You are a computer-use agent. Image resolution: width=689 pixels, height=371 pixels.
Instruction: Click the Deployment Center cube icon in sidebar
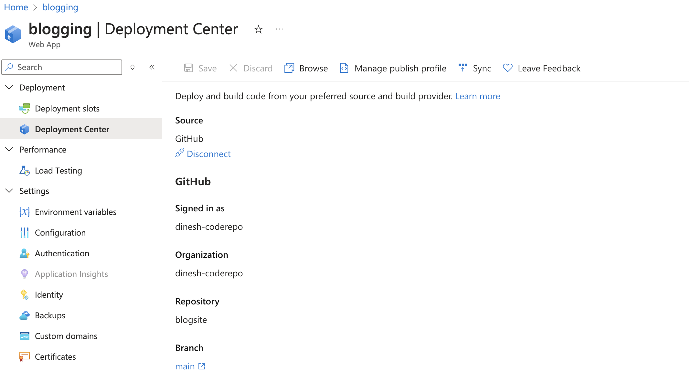(25, 129)
